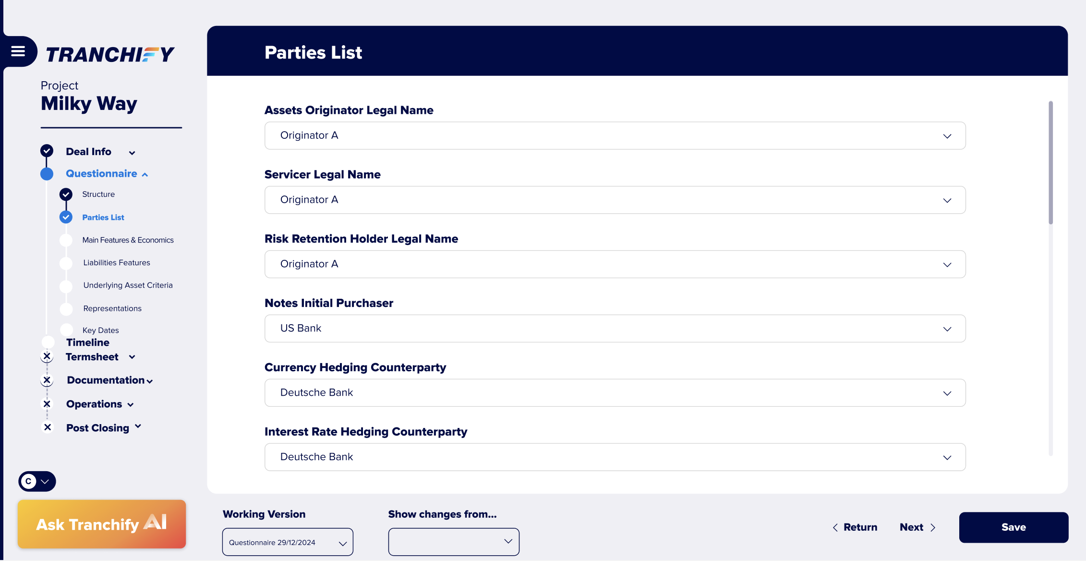Open the Working Version dropdown
The width and height of the screenshot is (1086, 561).
tap(288, 542)
